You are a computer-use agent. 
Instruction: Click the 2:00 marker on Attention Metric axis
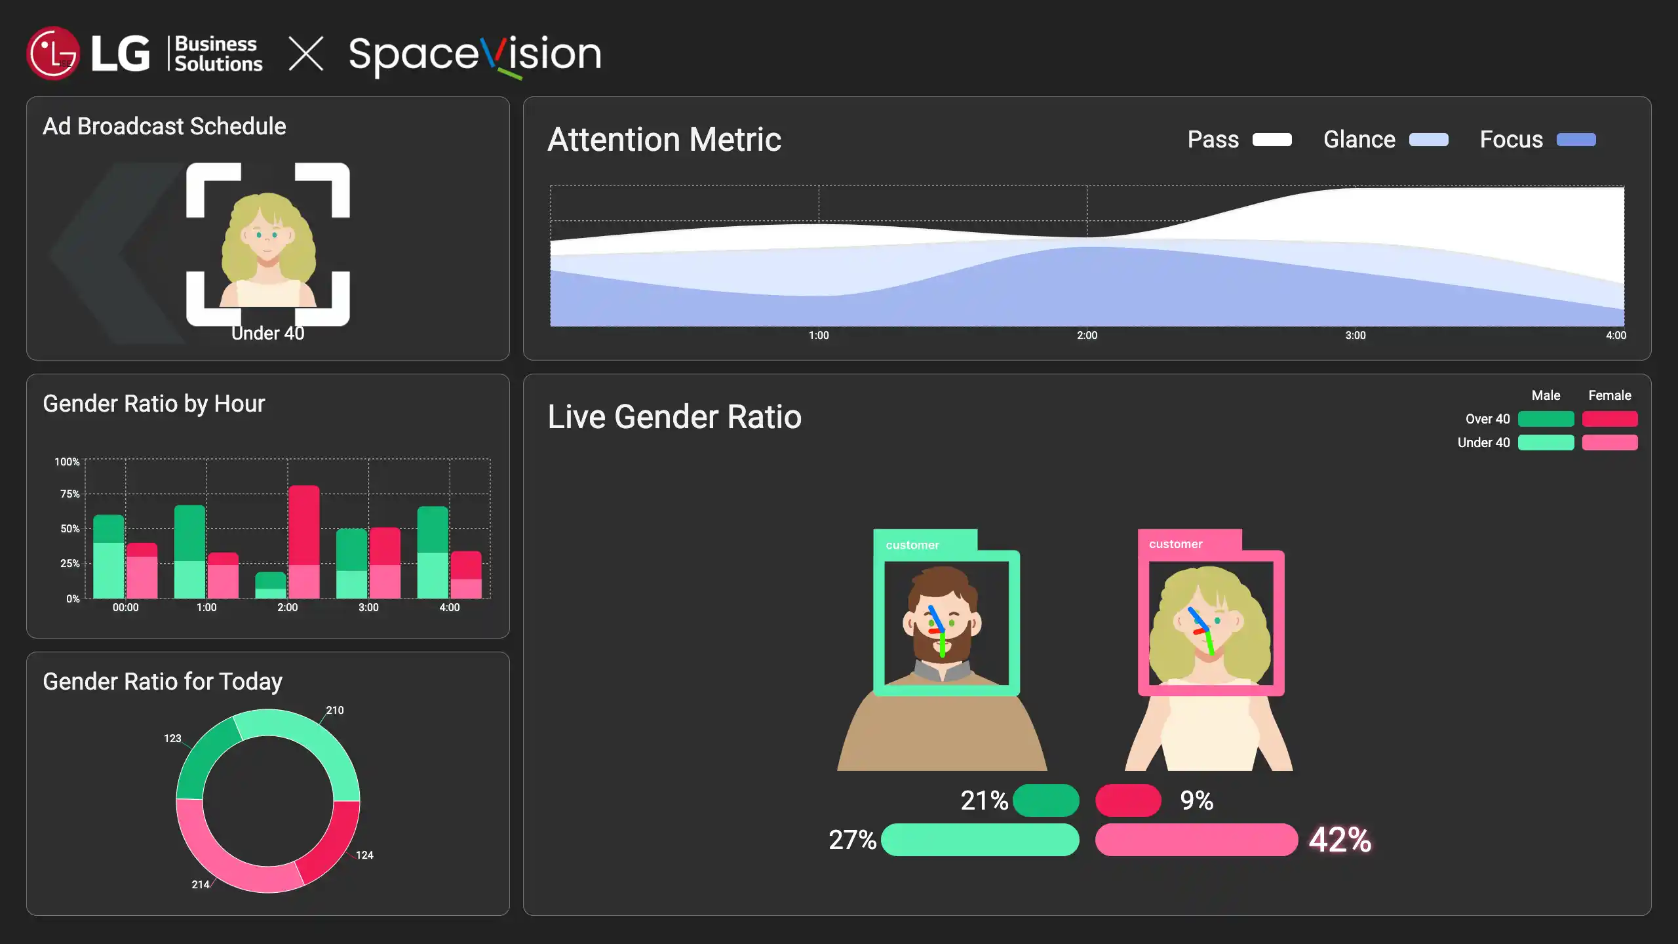coord(1087,335)
